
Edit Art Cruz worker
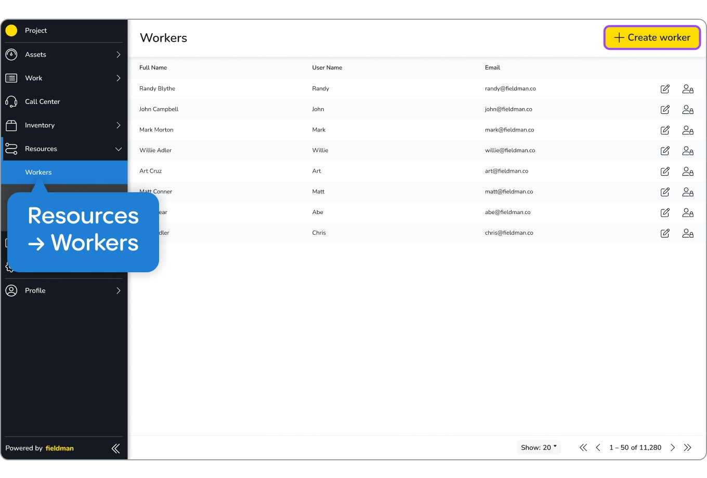tap(665, 171)
